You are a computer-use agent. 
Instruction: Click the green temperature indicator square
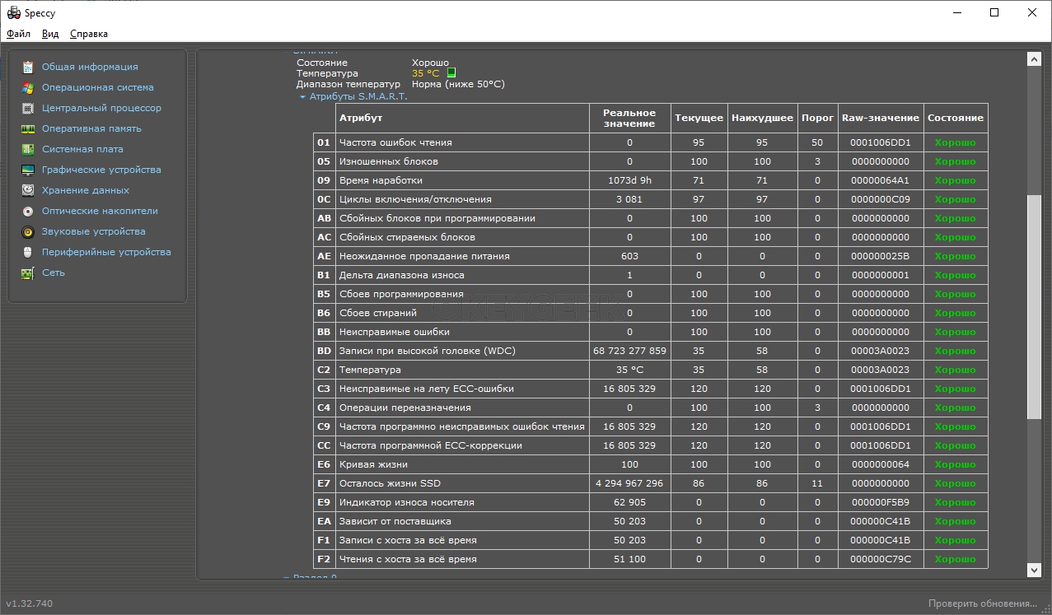pyautogui.click(x=451, y=73)
